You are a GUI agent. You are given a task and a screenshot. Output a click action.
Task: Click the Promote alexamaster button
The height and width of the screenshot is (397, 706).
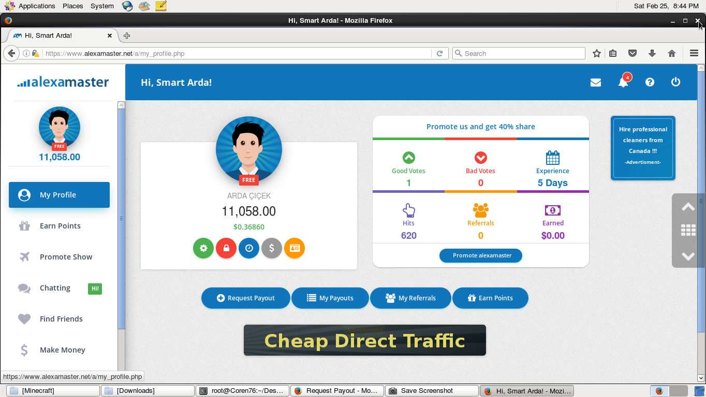click(481, 255)
